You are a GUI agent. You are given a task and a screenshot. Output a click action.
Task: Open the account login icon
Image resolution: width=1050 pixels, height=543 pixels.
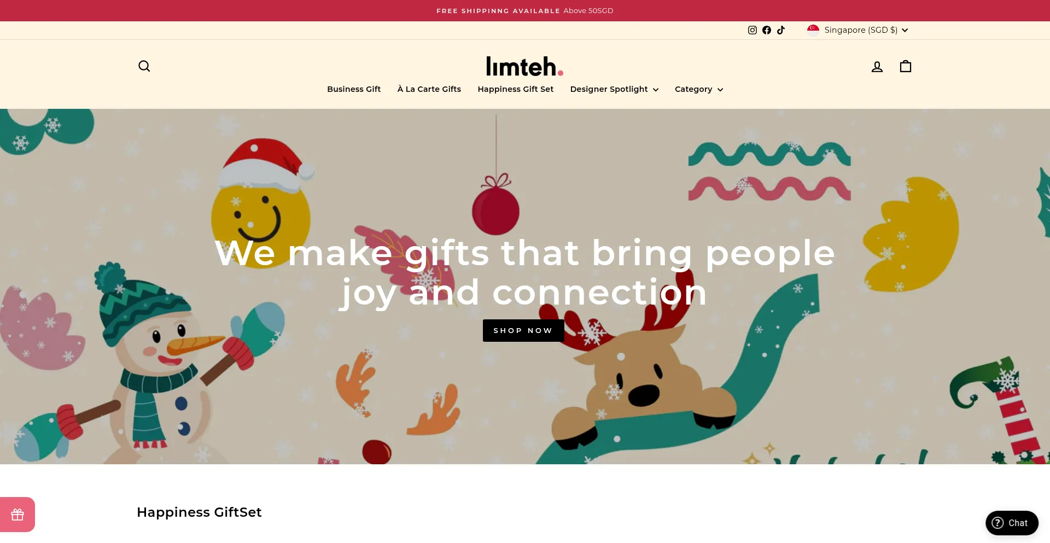877,67
